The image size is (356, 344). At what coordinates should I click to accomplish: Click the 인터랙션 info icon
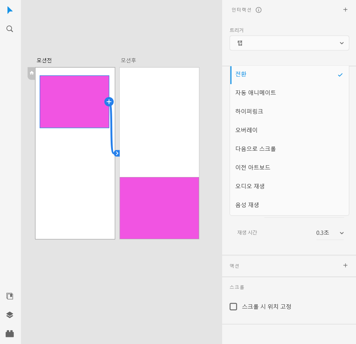[x=259, y=10]
